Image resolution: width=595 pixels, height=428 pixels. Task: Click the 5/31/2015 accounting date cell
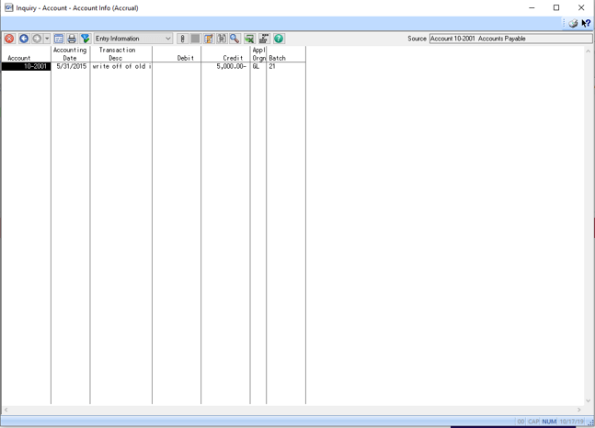click(71, 66)
